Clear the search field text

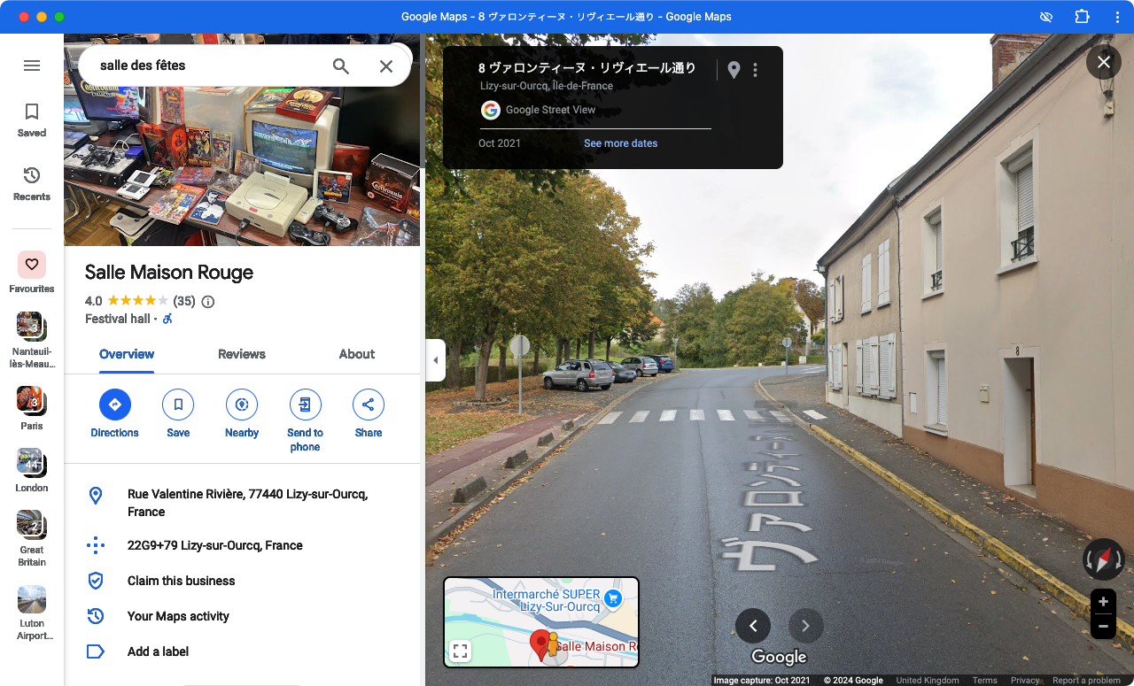pyautogui.click(x=386, y=66)
